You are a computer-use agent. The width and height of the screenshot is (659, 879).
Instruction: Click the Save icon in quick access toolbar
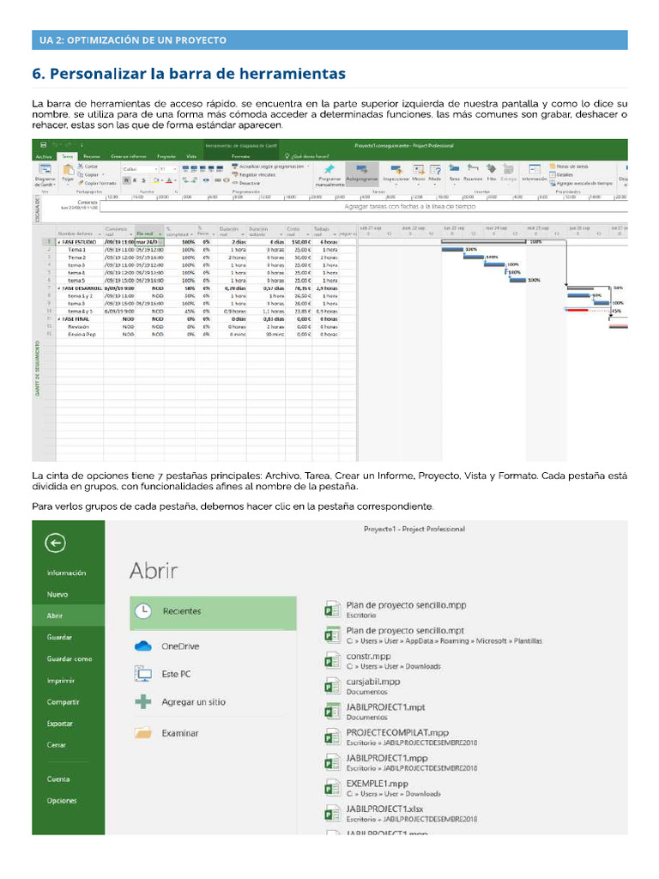[44, 144]
